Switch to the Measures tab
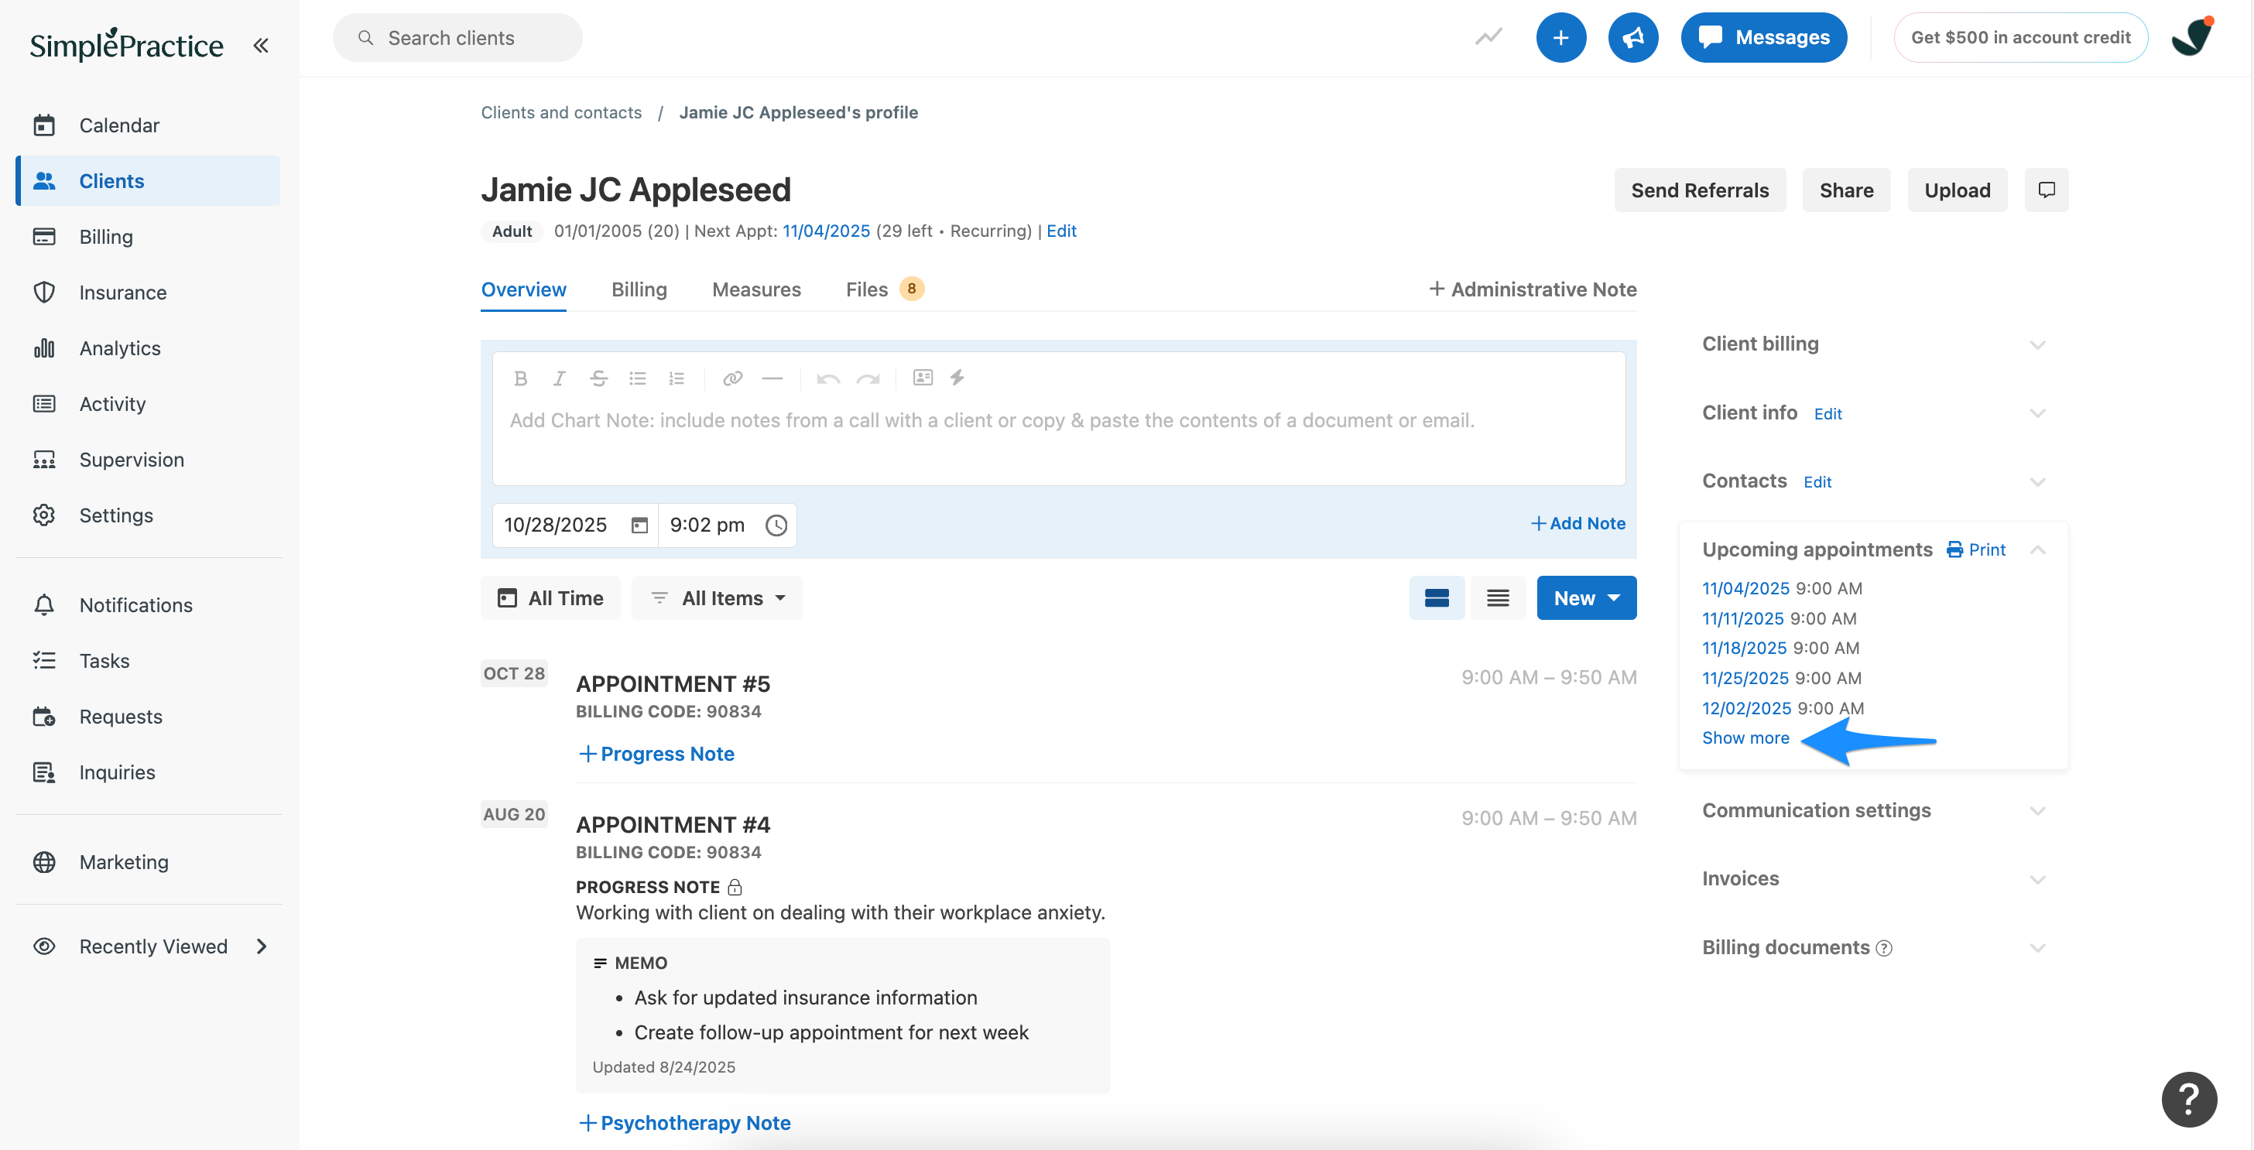 756,289
